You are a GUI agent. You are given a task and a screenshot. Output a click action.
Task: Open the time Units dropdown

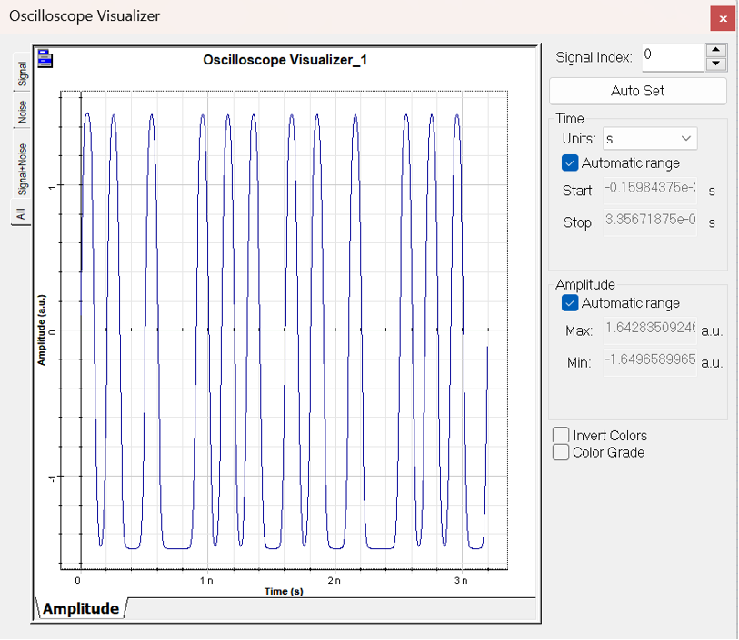649,139
